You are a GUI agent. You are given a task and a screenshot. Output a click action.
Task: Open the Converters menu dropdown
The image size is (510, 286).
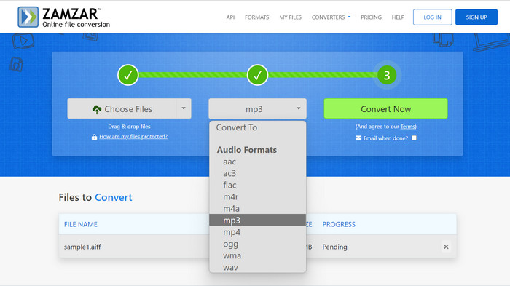[x=331, y=17]
